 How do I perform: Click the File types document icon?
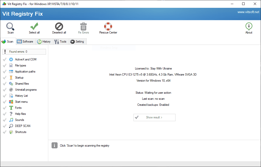(x=11, y=65)
